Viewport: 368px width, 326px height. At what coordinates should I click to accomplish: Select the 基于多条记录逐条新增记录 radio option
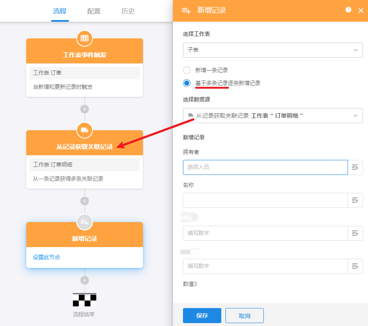[187, 83]
